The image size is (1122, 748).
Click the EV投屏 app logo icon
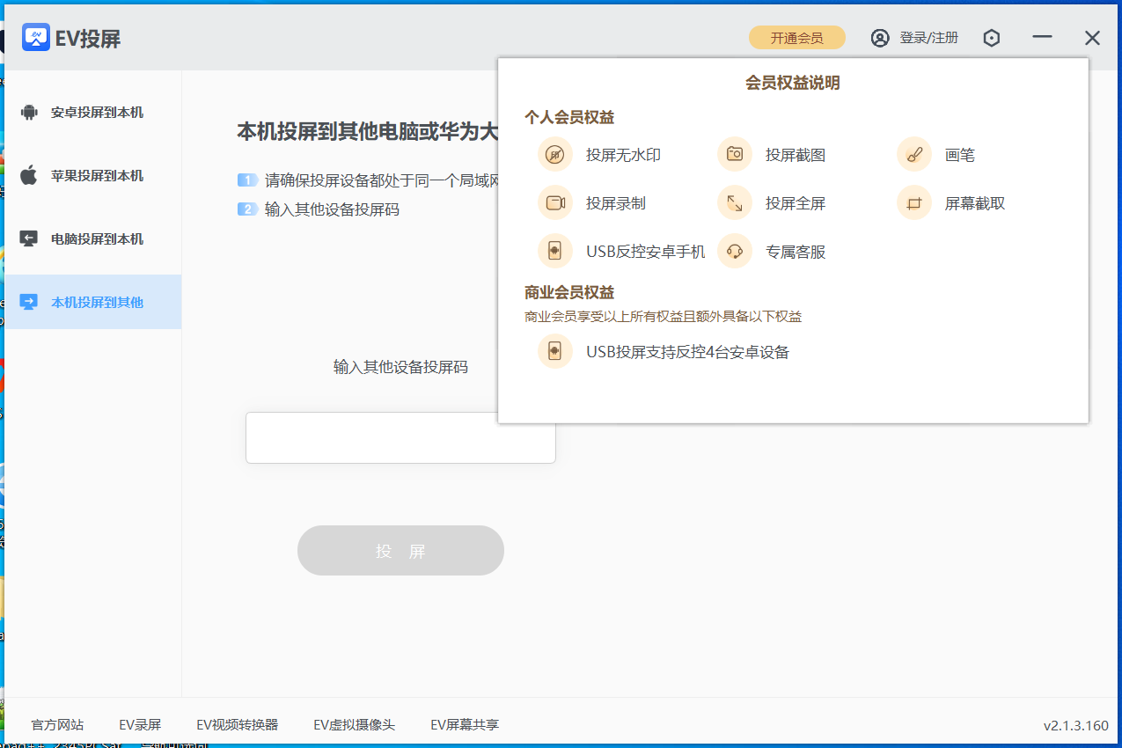pos(36,37)
